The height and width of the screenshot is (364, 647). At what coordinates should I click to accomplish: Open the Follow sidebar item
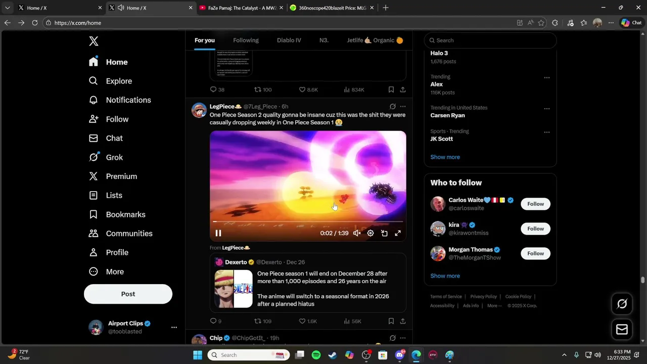109,119
